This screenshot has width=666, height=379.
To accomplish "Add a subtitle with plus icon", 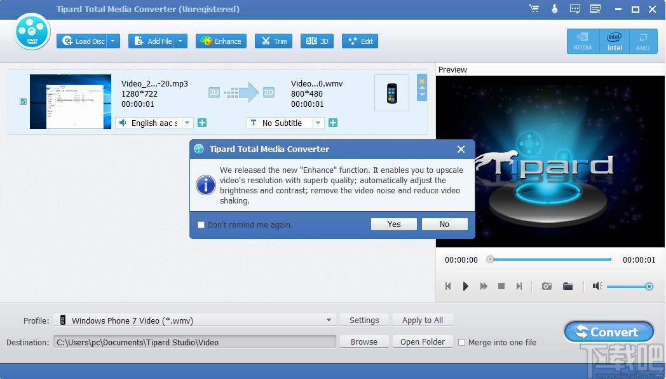I will coord(333,123).
